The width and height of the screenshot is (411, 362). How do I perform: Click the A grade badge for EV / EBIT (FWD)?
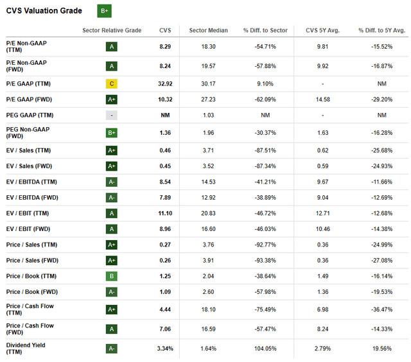(x=112, y=229)
